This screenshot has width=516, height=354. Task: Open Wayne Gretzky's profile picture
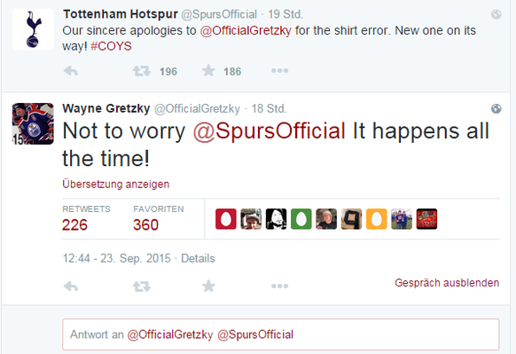(x=33, y=123)
